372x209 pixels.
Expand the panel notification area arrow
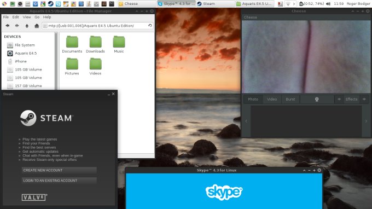[294, 4]
